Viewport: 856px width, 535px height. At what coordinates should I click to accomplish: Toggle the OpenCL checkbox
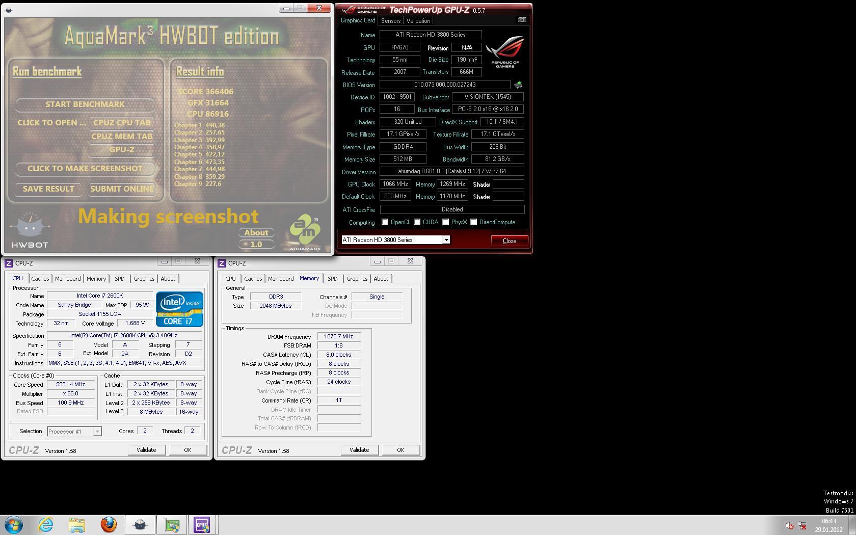click(385, 222)
